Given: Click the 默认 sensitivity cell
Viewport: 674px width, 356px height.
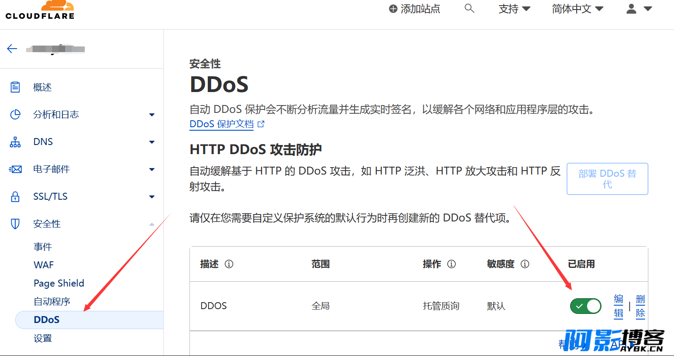Looking at the screenshot, I should [x=496, y=306].
